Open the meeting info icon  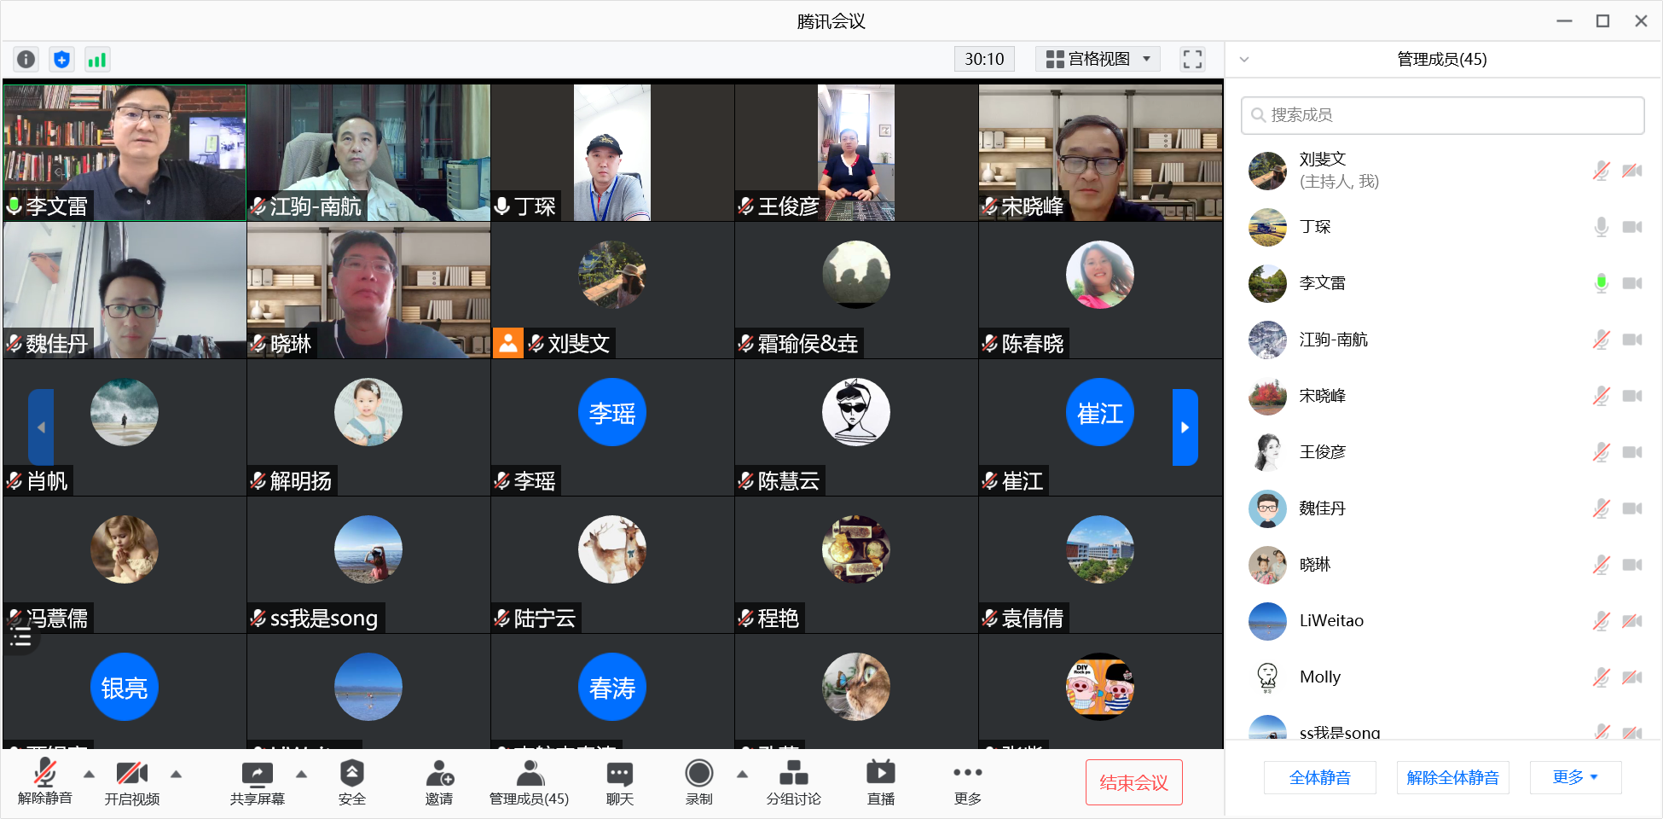pos(26,59)
